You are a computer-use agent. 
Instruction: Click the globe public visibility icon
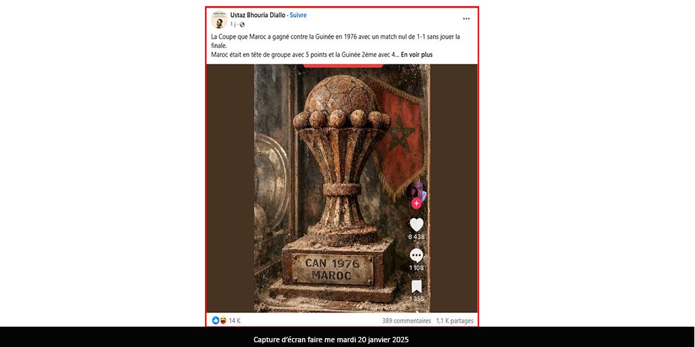click(x=242, y=25)
